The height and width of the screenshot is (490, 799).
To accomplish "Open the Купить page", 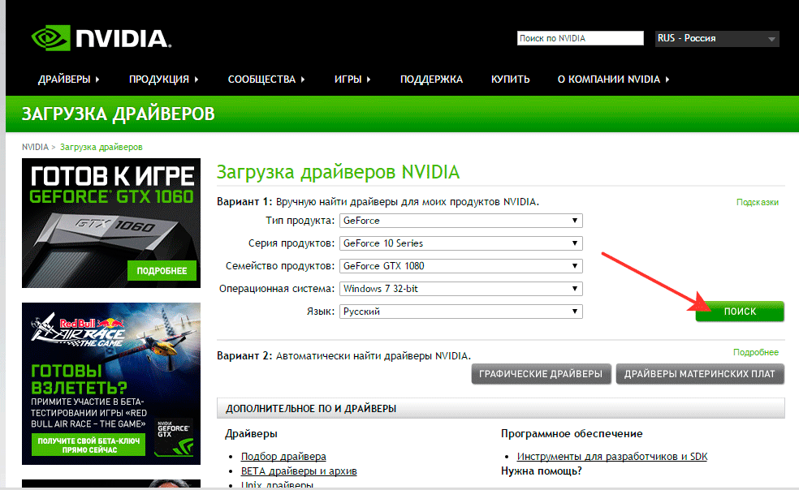I will coord(510,80).
